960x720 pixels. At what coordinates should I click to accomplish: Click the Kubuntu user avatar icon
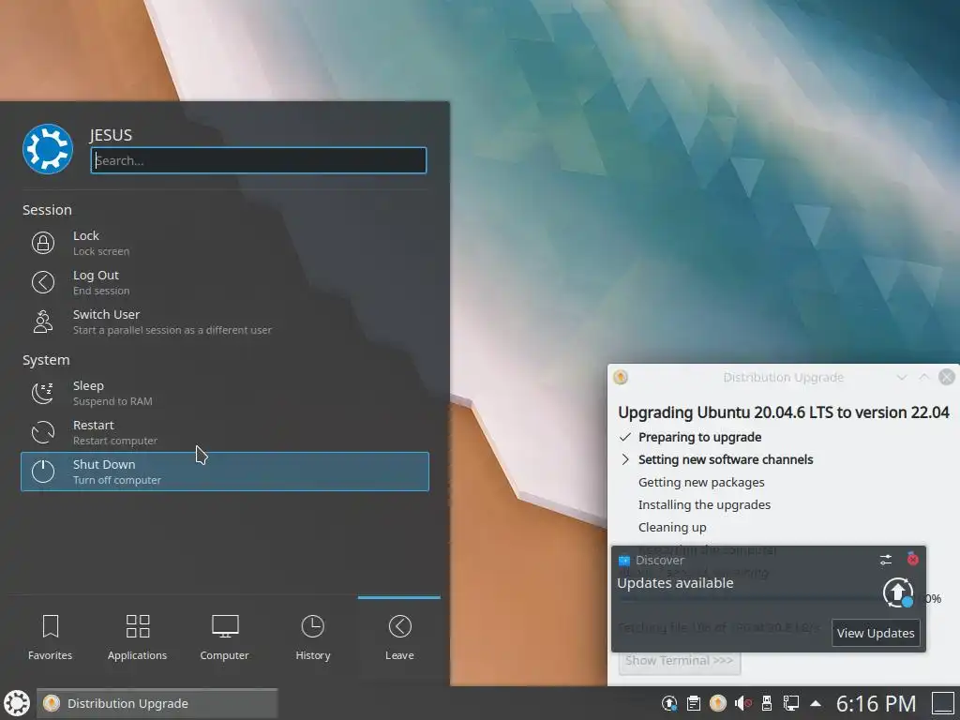pos(48,149)
